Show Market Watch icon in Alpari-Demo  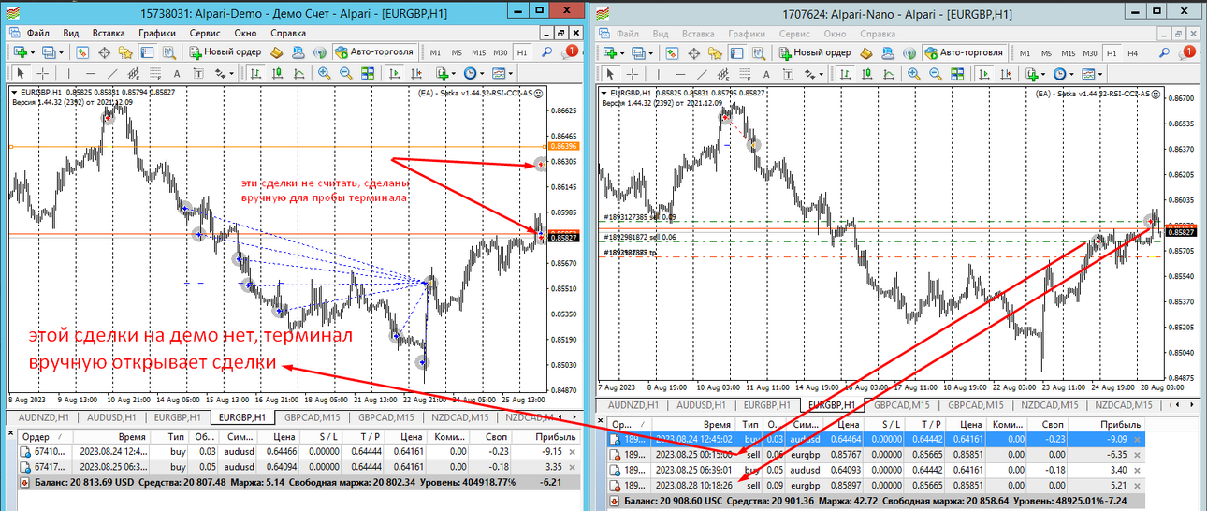pos(81,52)
